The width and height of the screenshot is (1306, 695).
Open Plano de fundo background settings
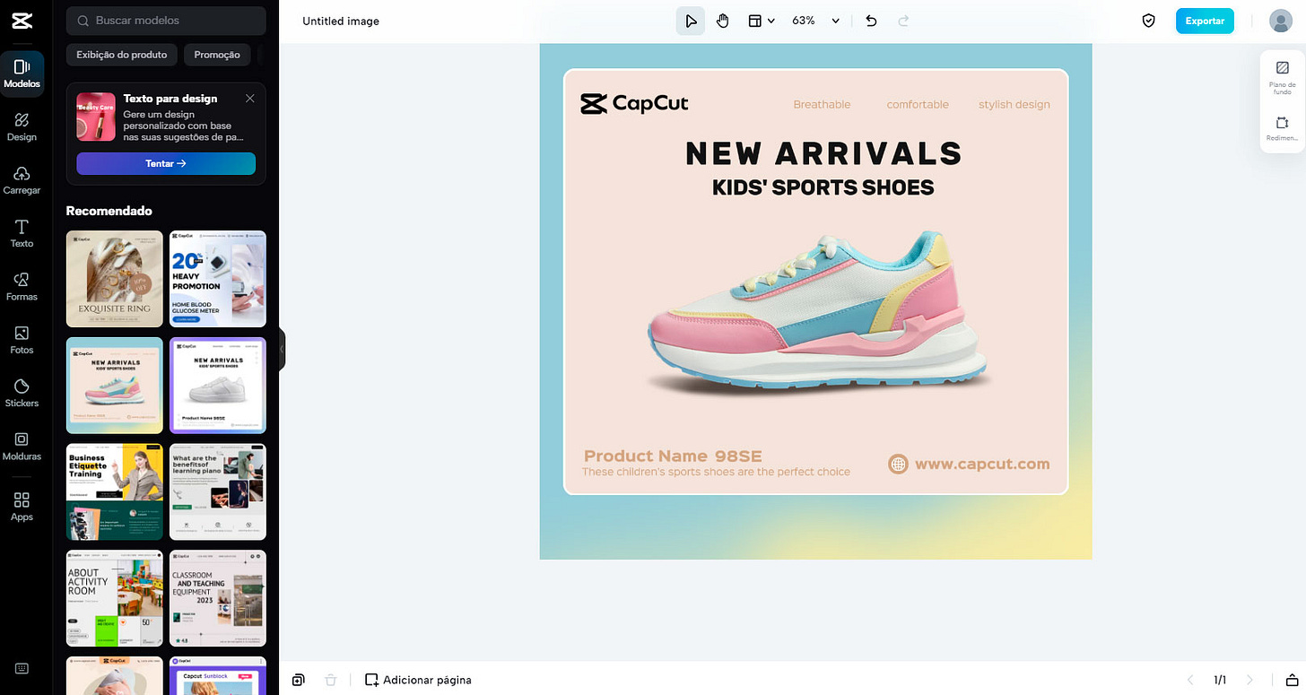point(1282,77)
